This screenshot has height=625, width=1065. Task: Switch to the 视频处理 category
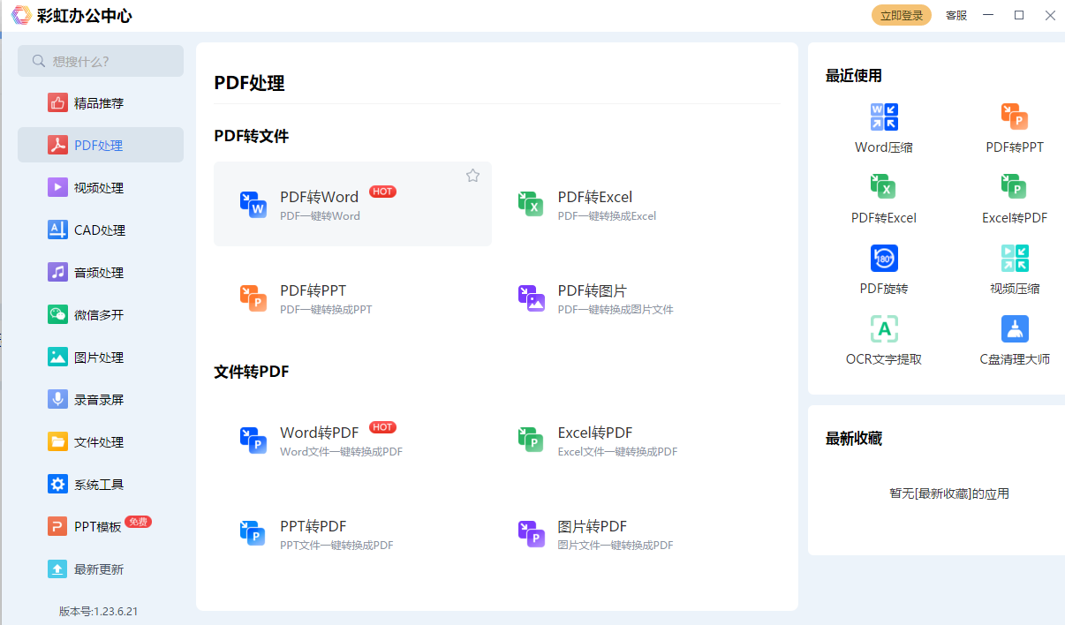coord(100,187)
